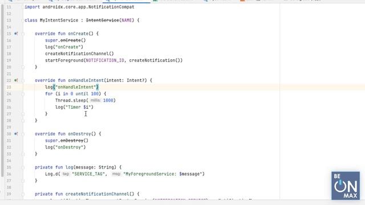The height and width of the screenshot is (205, 365).
Task: Collapse the for loop fold marker
Action: tap(23, 94)
